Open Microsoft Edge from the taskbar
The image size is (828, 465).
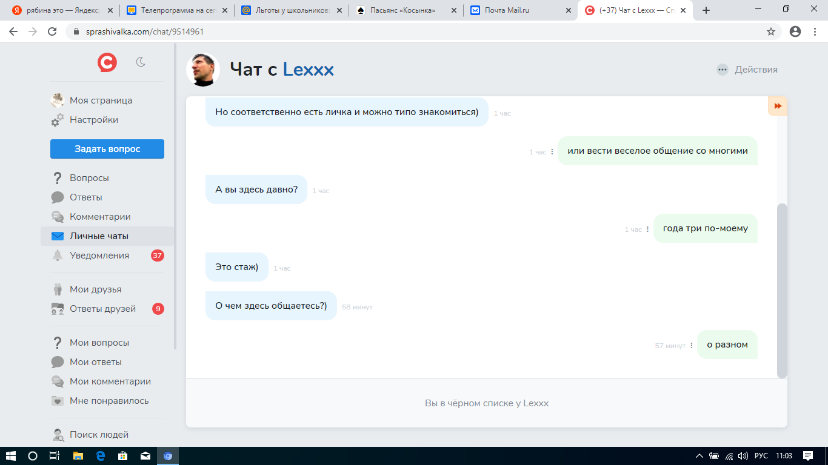(x=100, y=456)
